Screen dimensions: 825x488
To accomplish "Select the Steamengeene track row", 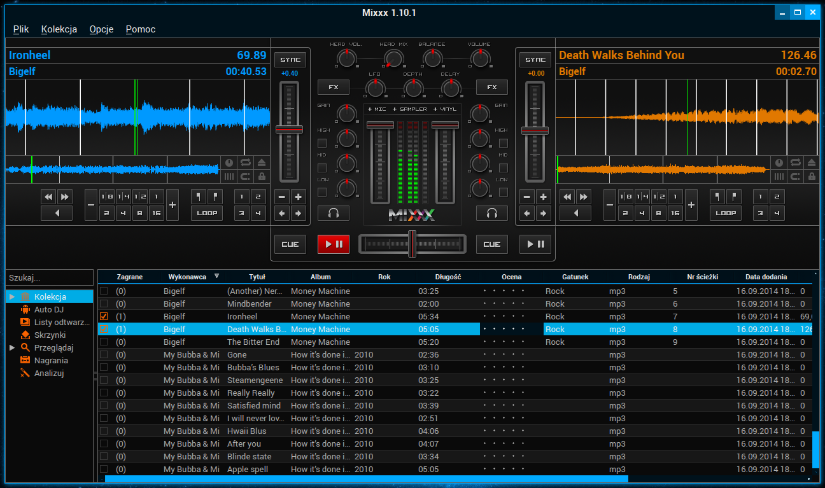I will point(455,380).
